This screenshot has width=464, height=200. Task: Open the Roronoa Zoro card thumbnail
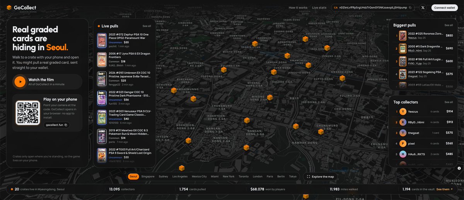pyautogui.click(x=403, y=36)
